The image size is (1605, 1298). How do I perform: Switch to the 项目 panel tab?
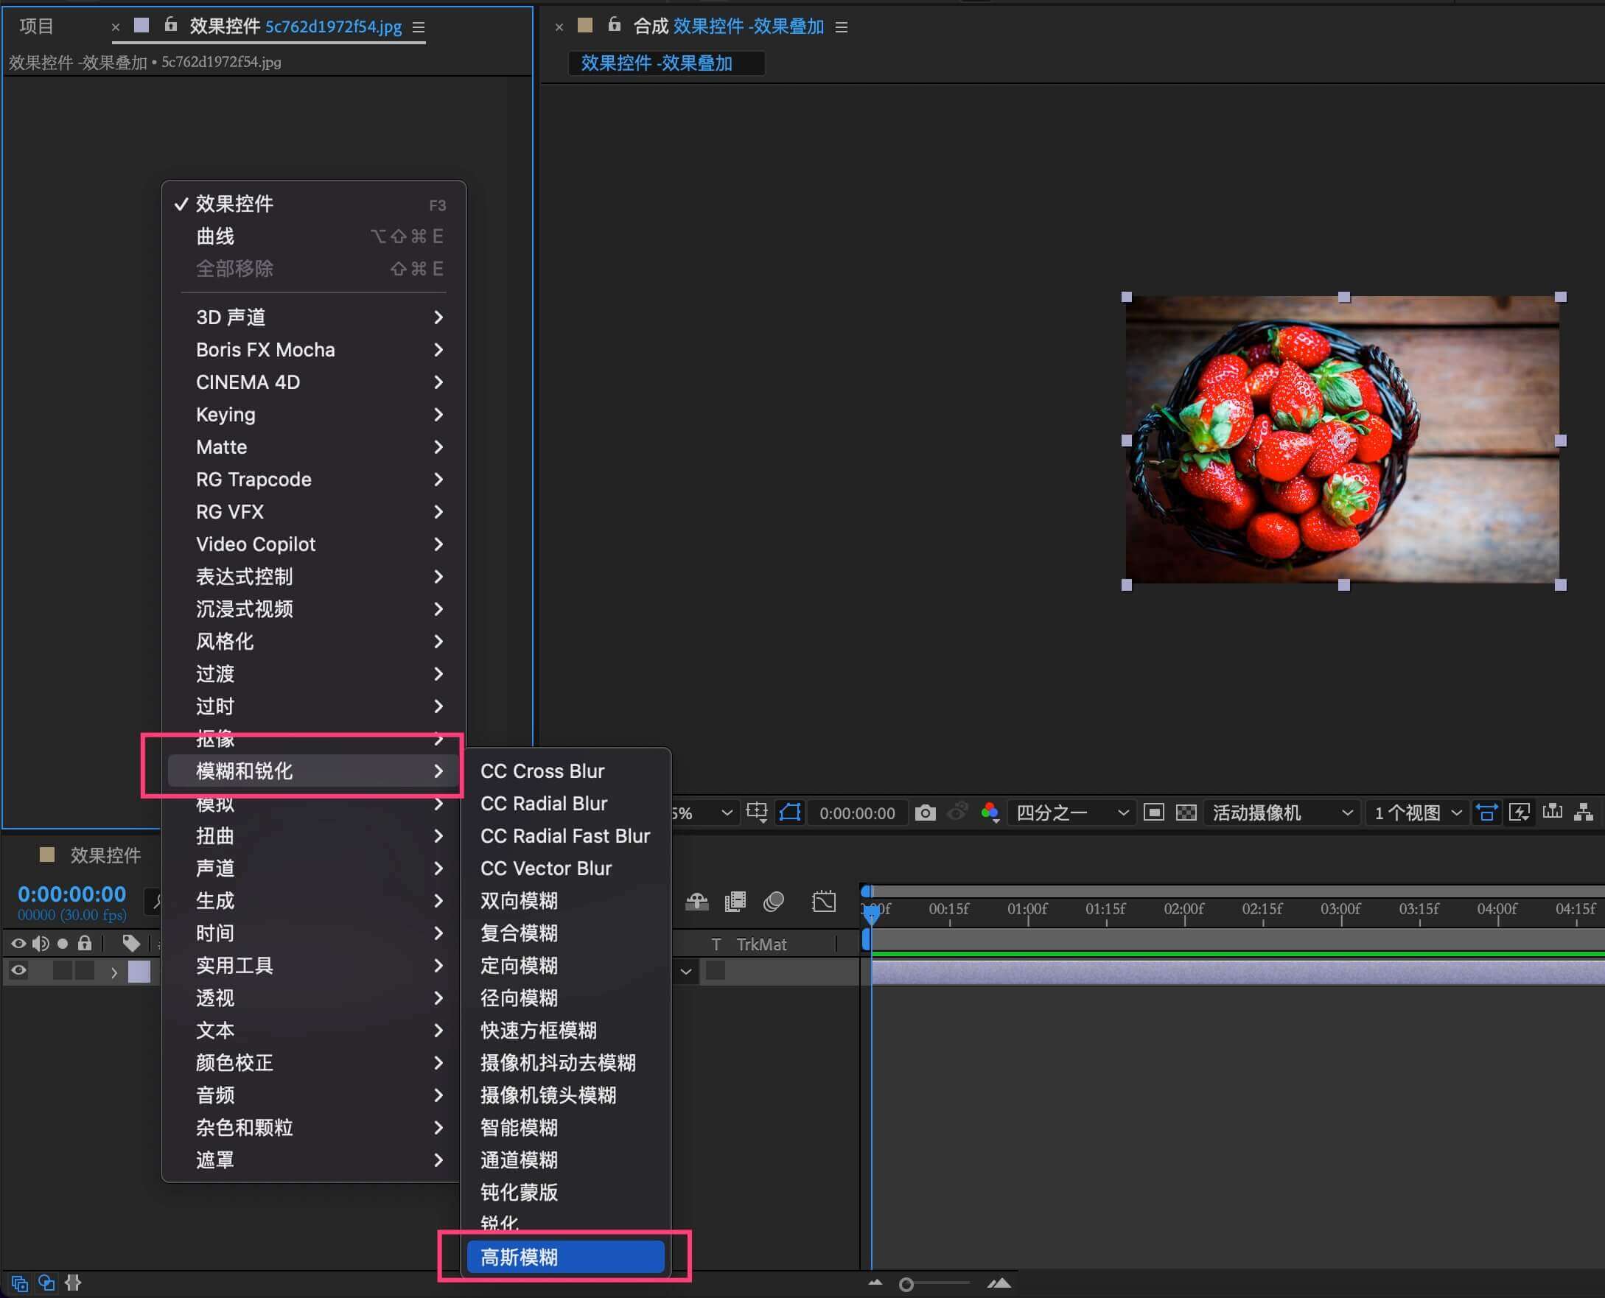pyautogui.click(x=37, y=27)
